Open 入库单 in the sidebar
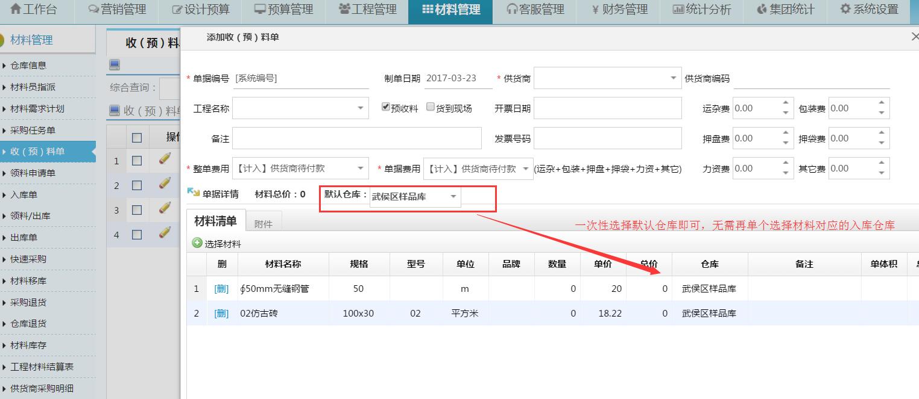 point(24,194)
